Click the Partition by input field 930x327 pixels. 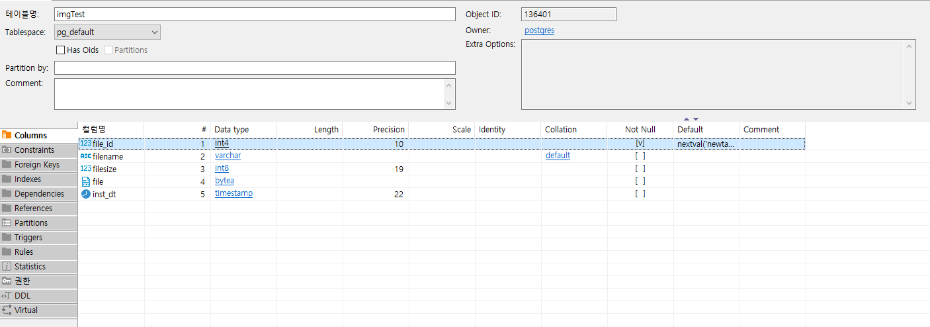pos(255,68)
